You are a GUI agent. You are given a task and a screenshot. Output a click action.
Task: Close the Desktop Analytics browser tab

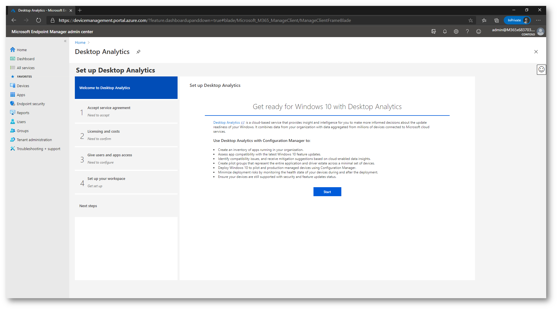[x=71, y=10]
